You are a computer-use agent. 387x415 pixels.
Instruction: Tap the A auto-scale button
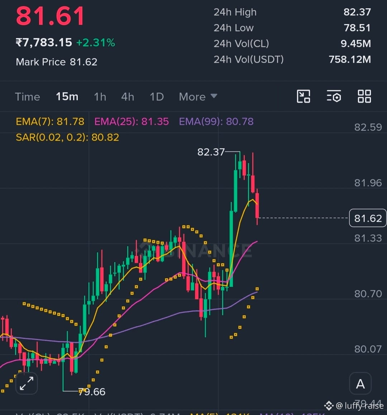coord(360,383)
